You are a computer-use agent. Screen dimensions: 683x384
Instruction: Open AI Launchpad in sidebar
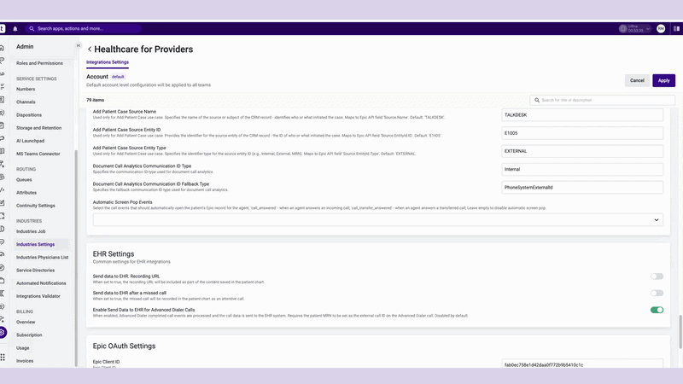tap(30, 141)
